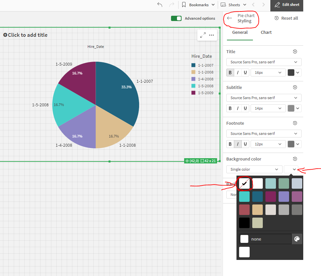Click the redo arrow in the top toolbar

click(x=171, y=5)
